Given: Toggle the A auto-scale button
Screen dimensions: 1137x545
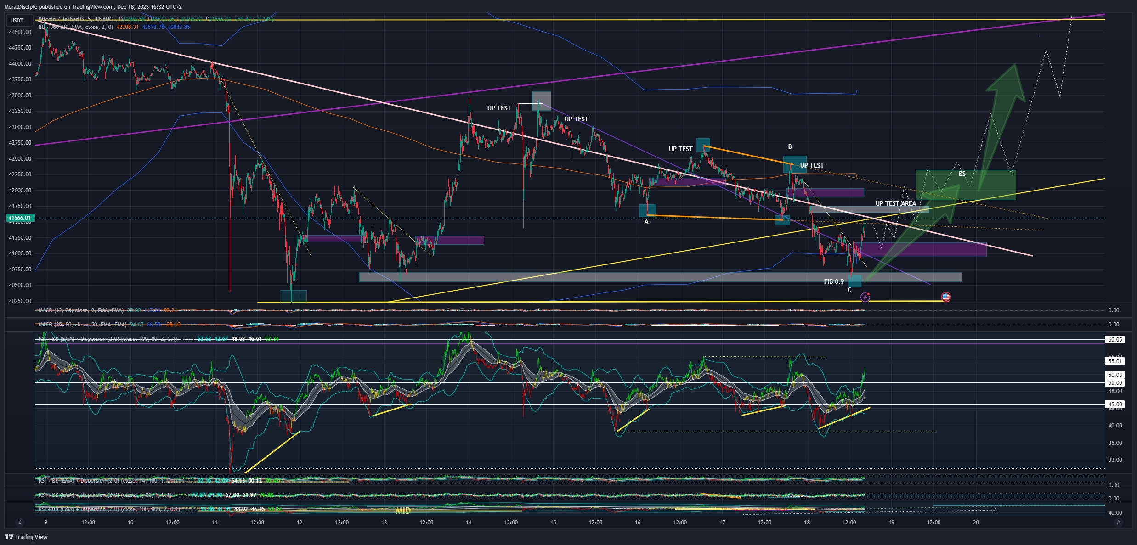Looking at the screenshot, I should click(x=1119, y=522).
